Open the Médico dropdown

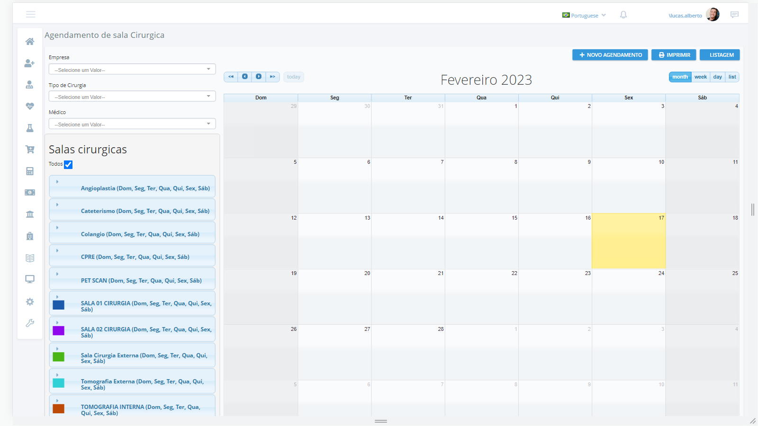tap(132, 124)
